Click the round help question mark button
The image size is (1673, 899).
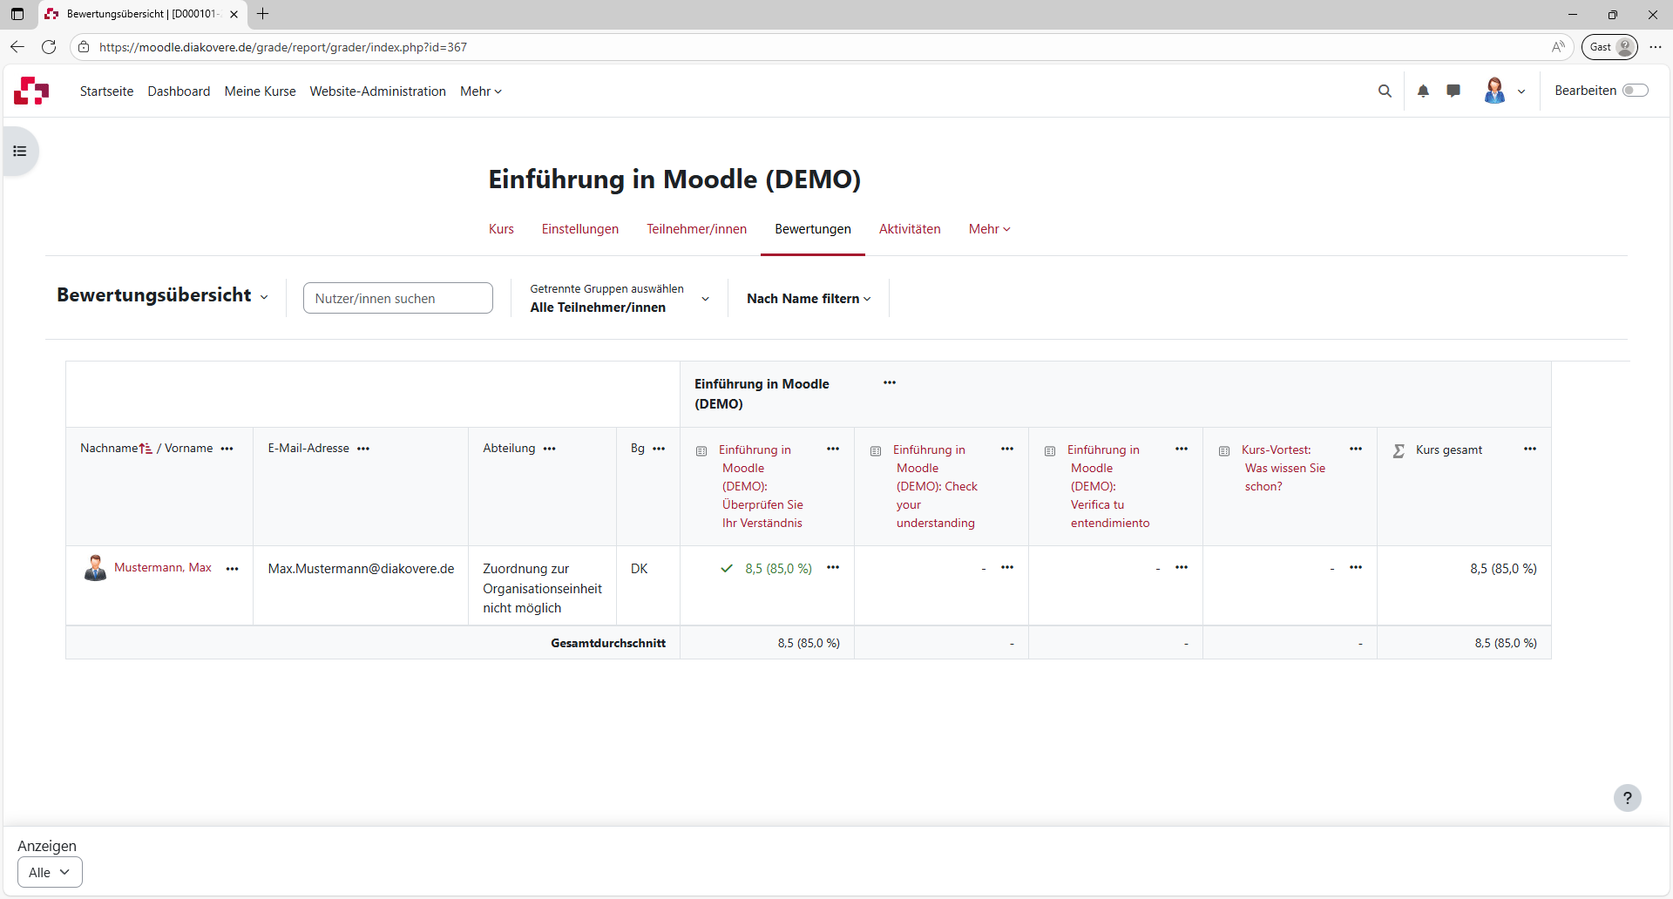pos(1627,798)
